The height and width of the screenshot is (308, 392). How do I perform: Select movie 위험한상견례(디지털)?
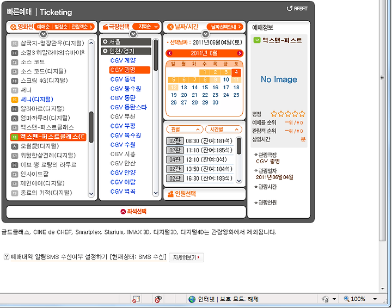(x=48, y=156)
